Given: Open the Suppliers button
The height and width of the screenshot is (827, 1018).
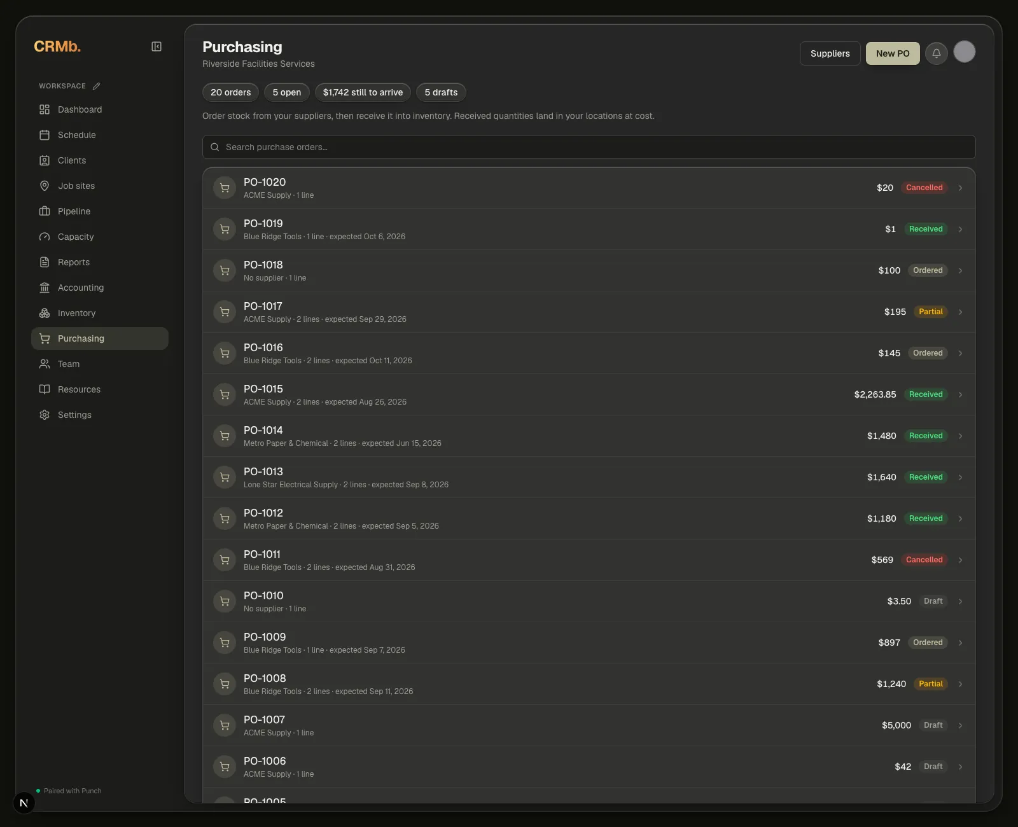Looking at the screenshot, I should click(x=830, y=53).
